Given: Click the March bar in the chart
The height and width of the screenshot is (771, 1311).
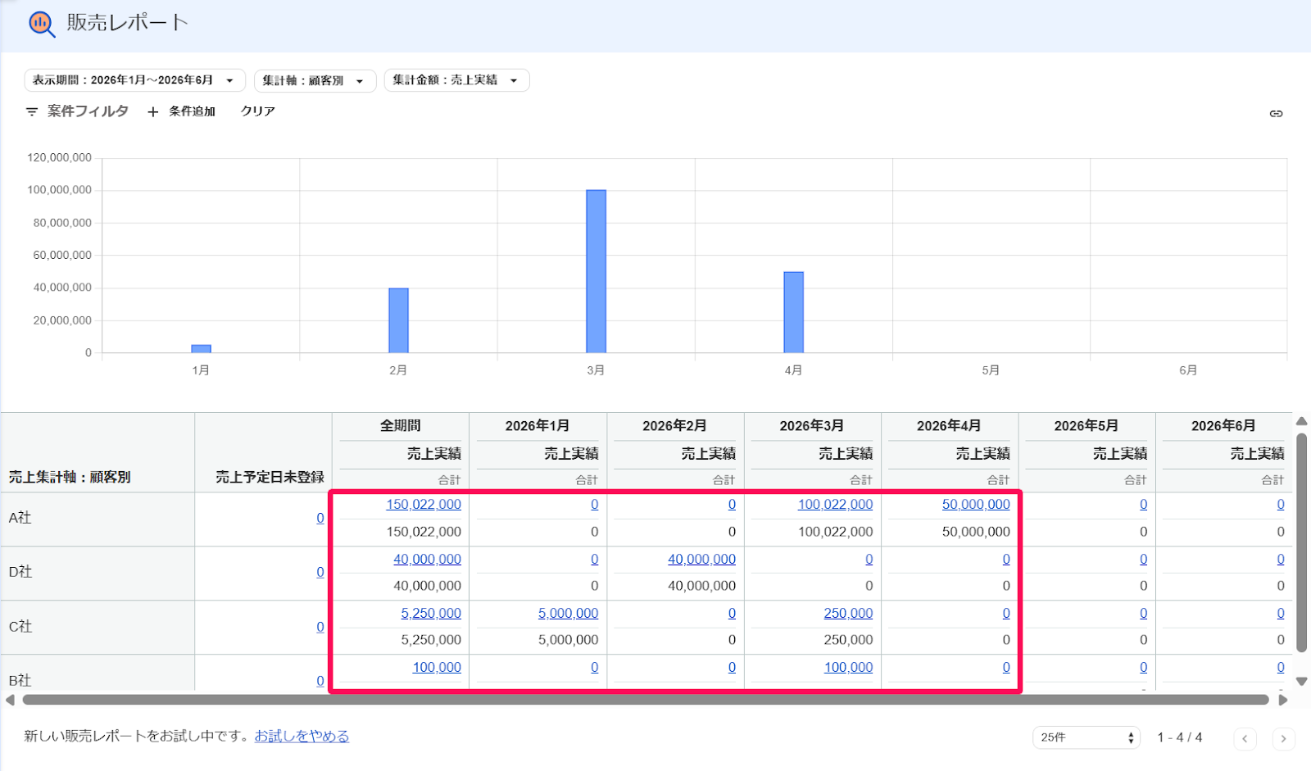Looking at the screenshot, I should [x=596, y=271].
